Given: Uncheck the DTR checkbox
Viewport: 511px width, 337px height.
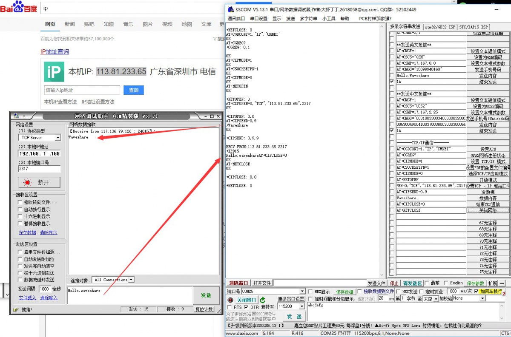Looking at the screenshot, I should 247,307.
